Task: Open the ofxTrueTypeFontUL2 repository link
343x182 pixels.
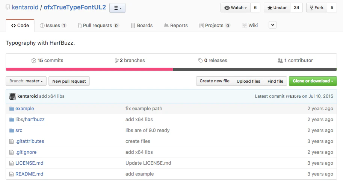Action: pos(75,7)
